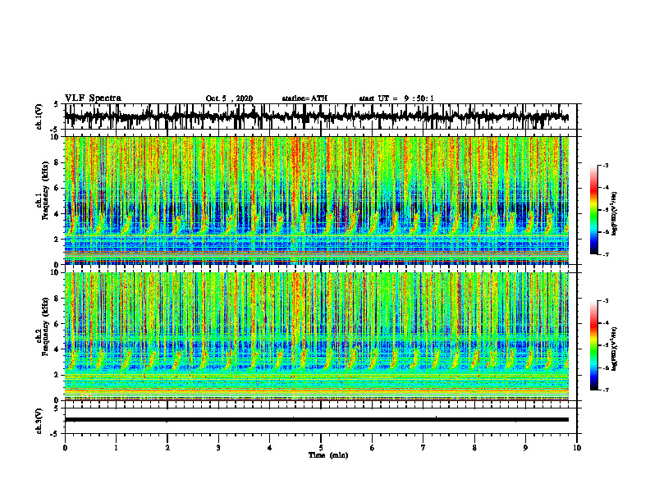650x502 pixels.
Task: Click inside the ch.2 spectrogram panel
Action: (x=317, y=336)
